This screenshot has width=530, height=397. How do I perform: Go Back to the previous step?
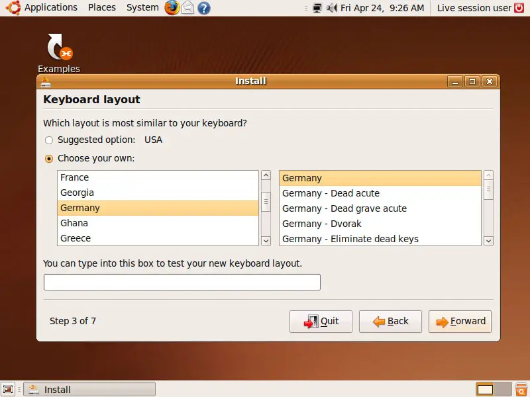[390, 322]
